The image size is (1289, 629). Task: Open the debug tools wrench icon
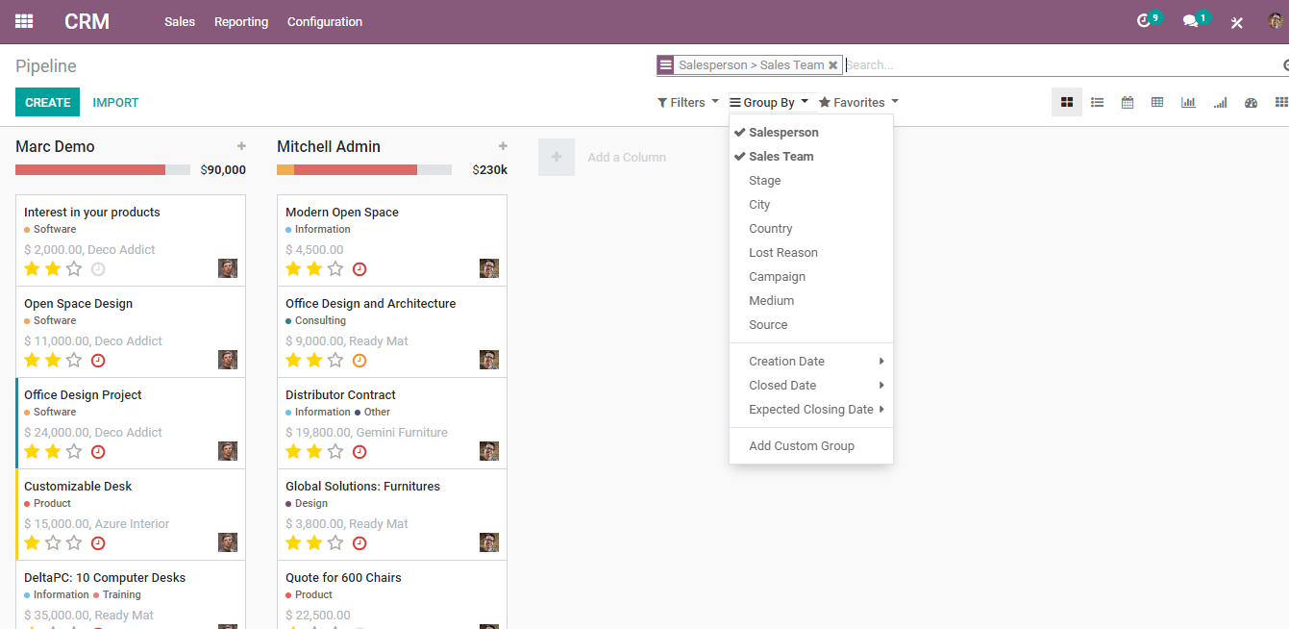1237,22
